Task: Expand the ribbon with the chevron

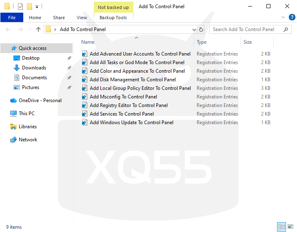Action: coord(283,18)
